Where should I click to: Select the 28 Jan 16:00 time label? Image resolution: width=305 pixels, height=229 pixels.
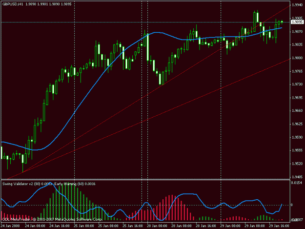[206, 226]
